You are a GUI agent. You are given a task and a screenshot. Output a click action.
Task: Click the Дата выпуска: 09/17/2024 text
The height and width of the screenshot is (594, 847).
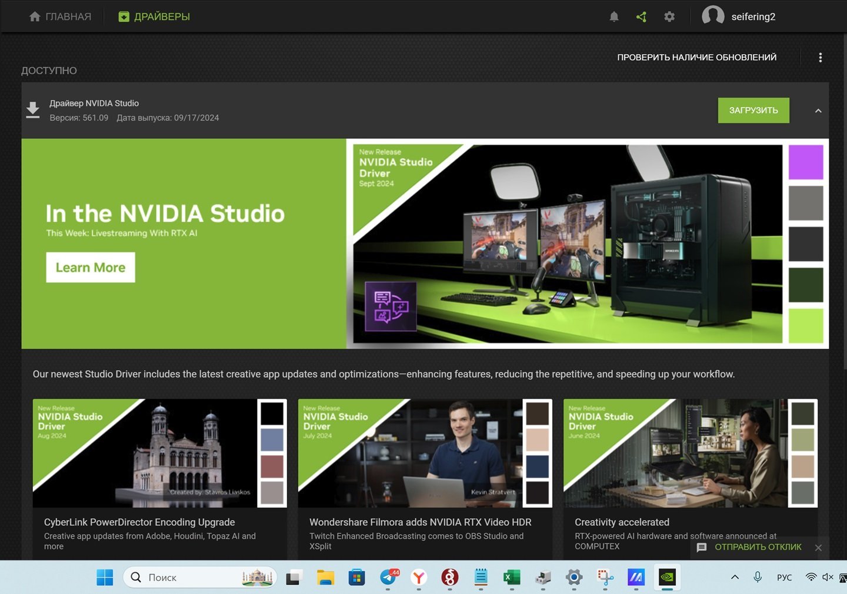tap(168, 118)
